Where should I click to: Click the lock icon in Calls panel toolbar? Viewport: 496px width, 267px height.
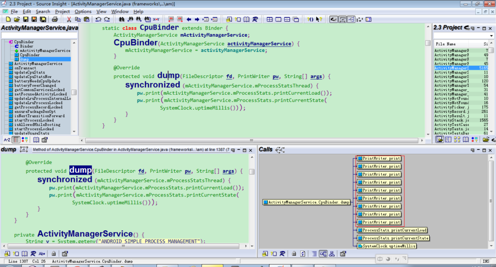coord(294,254)
